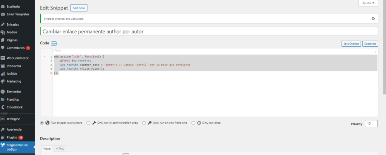Click the Escritorio dashboard icon
This screenshot has height=155, width=386.
[x=3, y=7]
